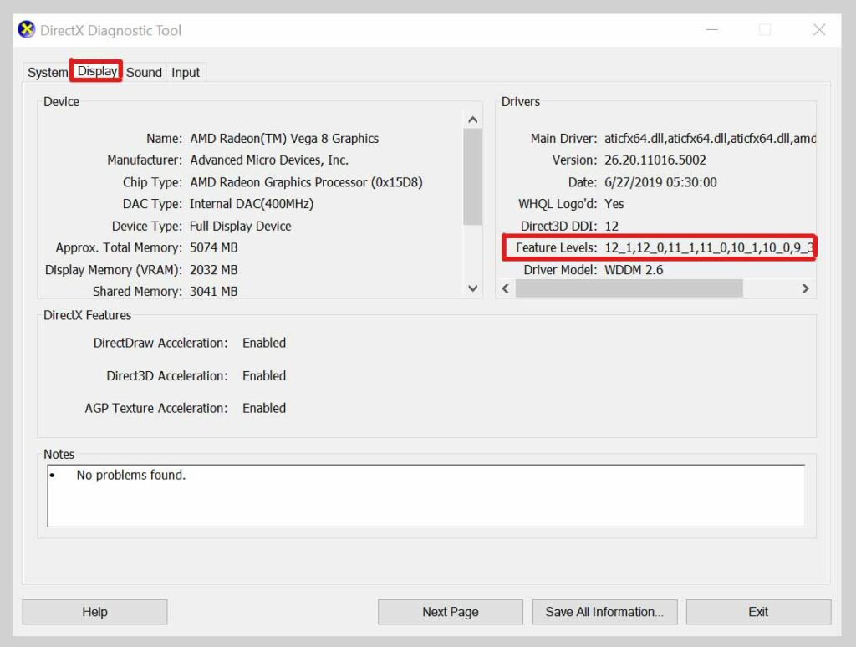Minimize the DirectX Diagnostic Tool window
The height and width of the screenshot is (647, 856).
[x=711, y=30]
